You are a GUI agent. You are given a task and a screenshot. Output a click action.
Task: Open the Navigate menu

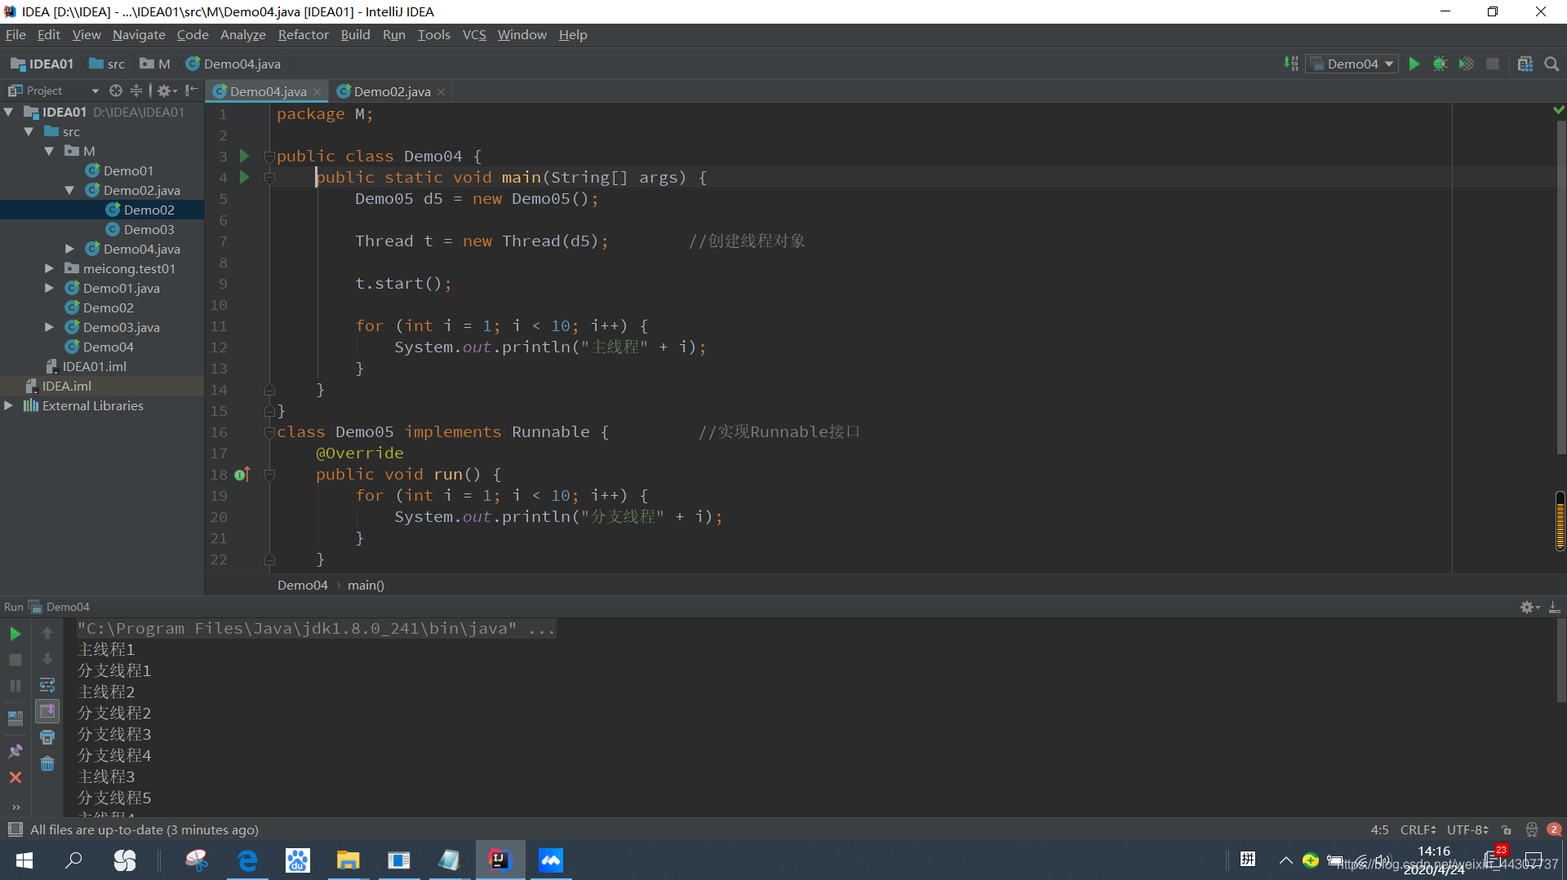coord(139,34)
